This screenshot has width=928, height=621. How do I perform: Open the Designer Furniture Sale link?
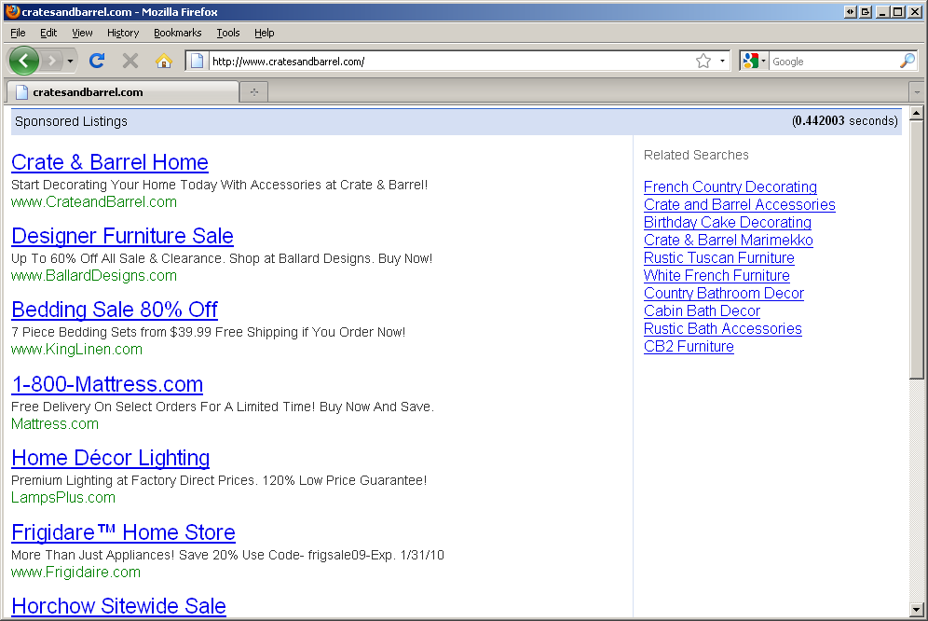click(x=122, y=236)
